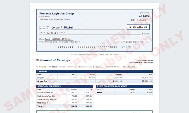
Task: Click the "HOURS" column header in Earnings
Action: (x=92, y=74)
